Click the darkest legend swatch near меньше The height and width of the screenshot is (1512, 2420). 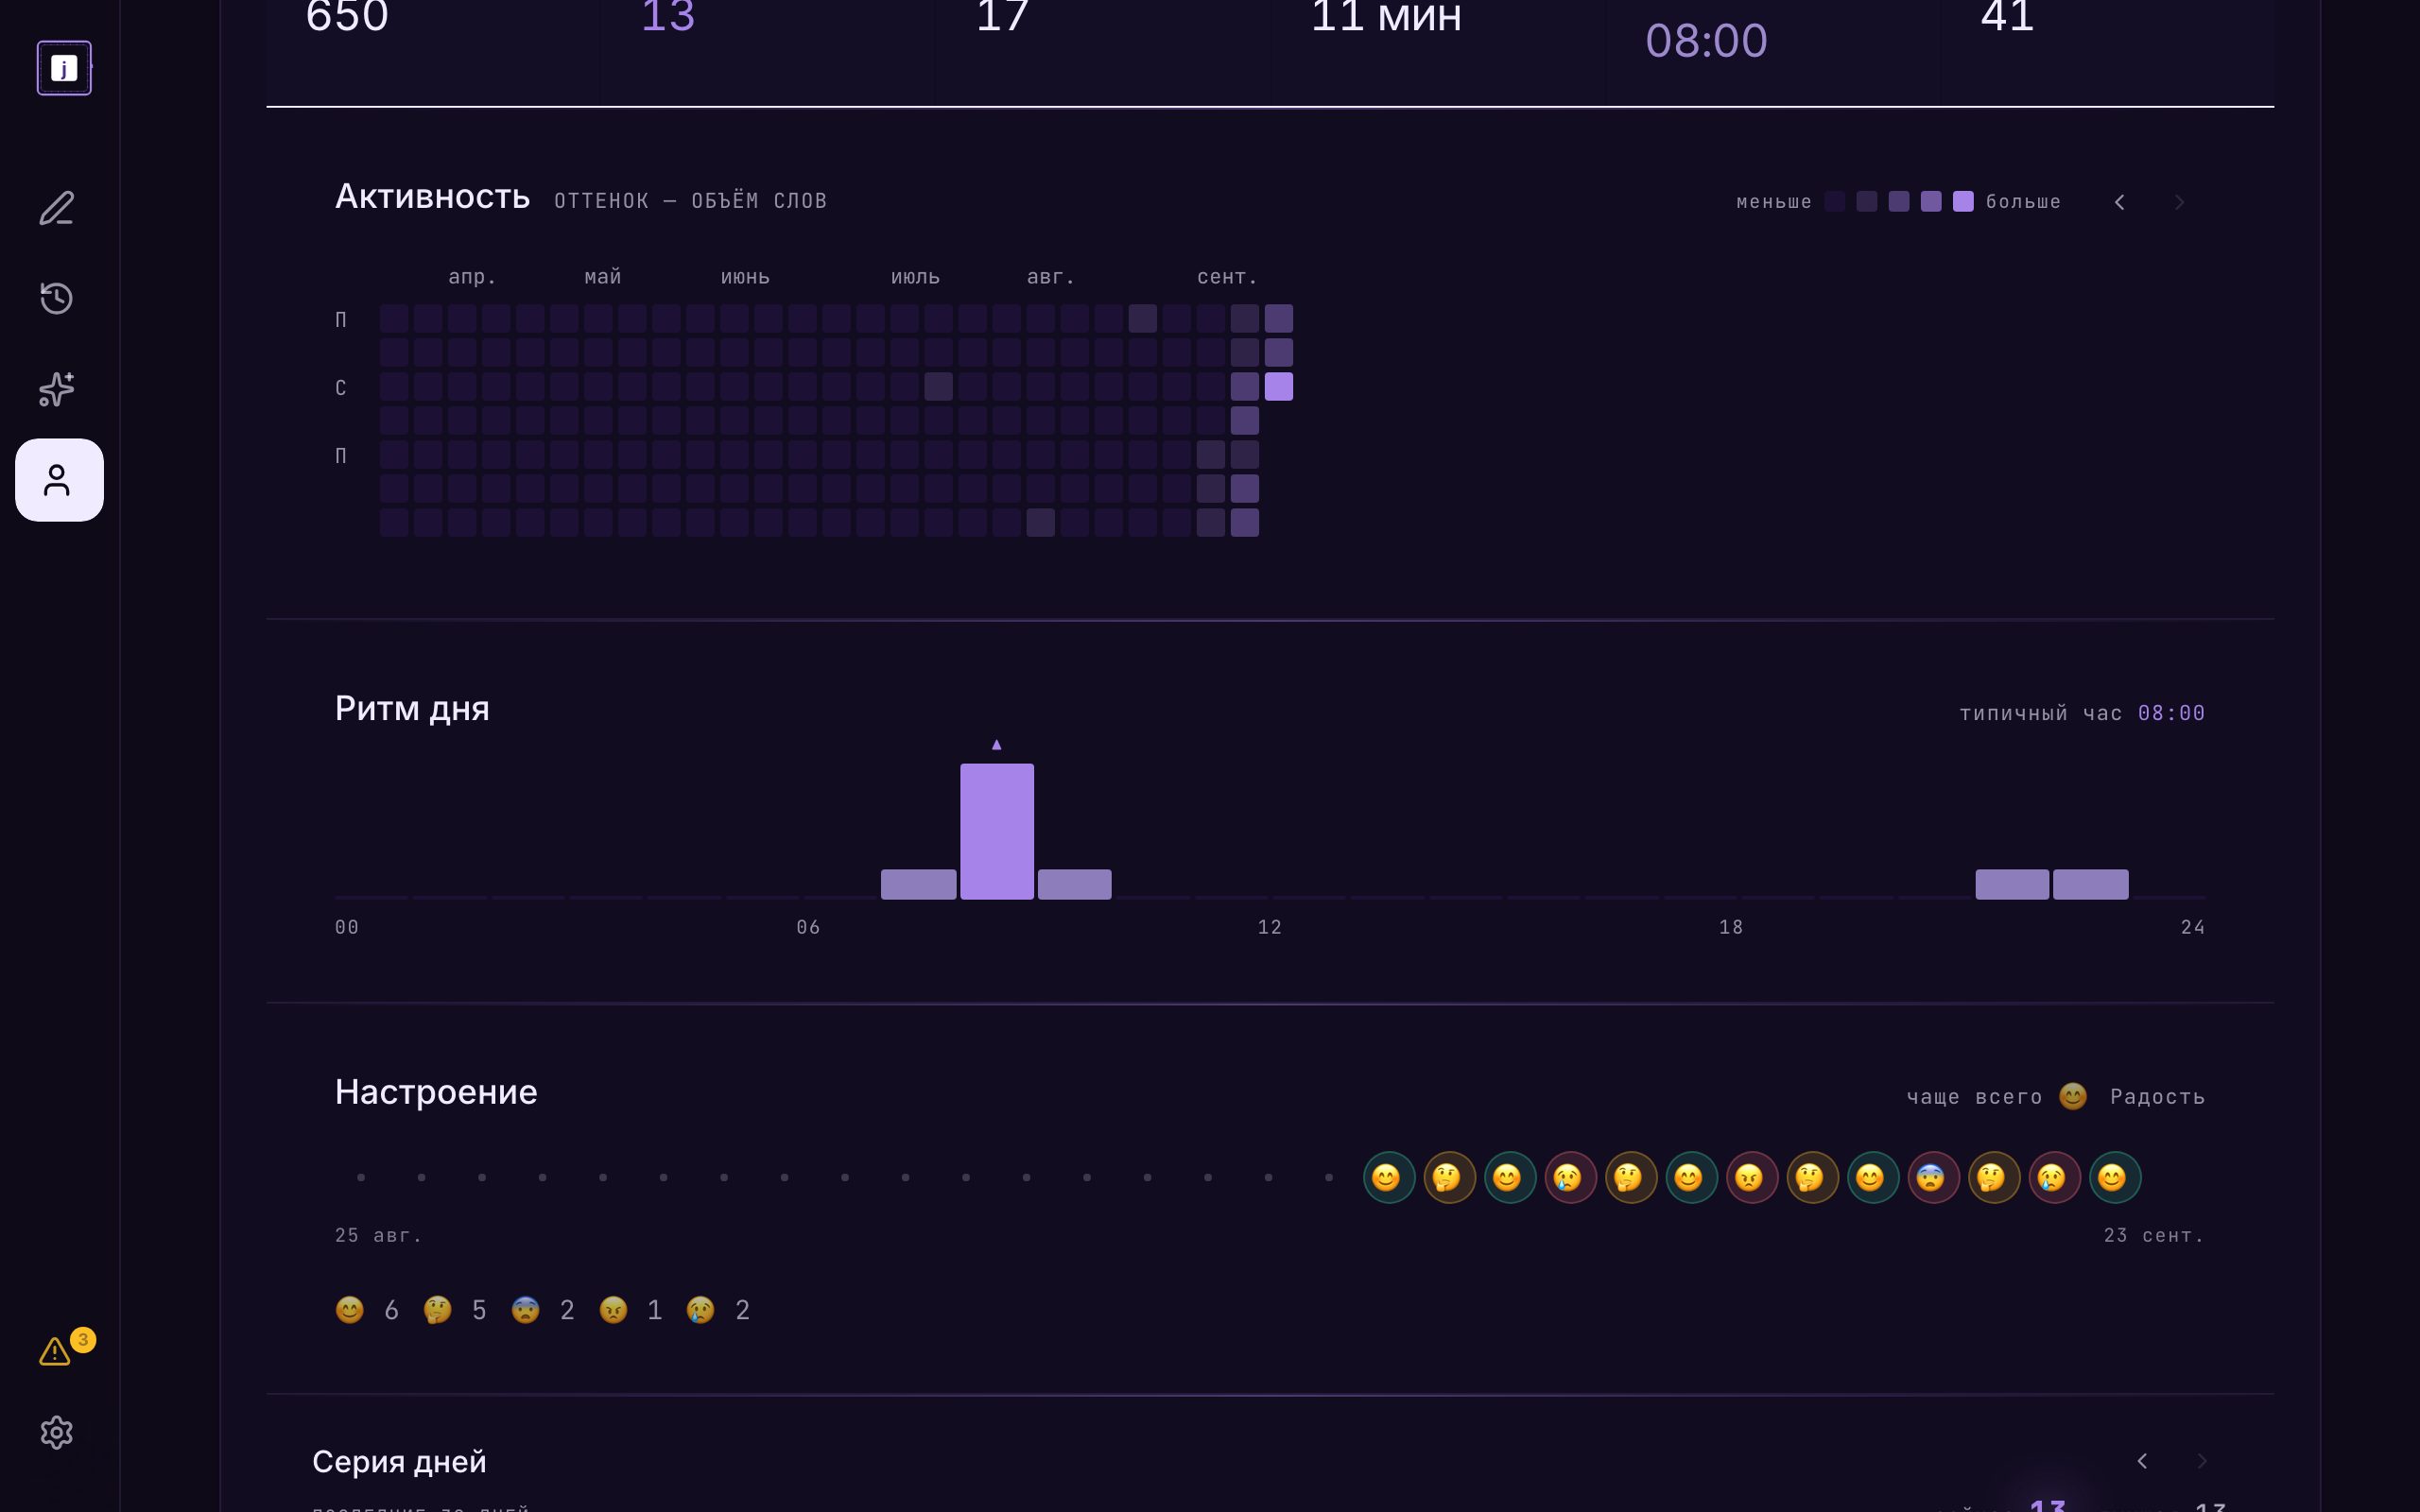(x=1835, y=201)
